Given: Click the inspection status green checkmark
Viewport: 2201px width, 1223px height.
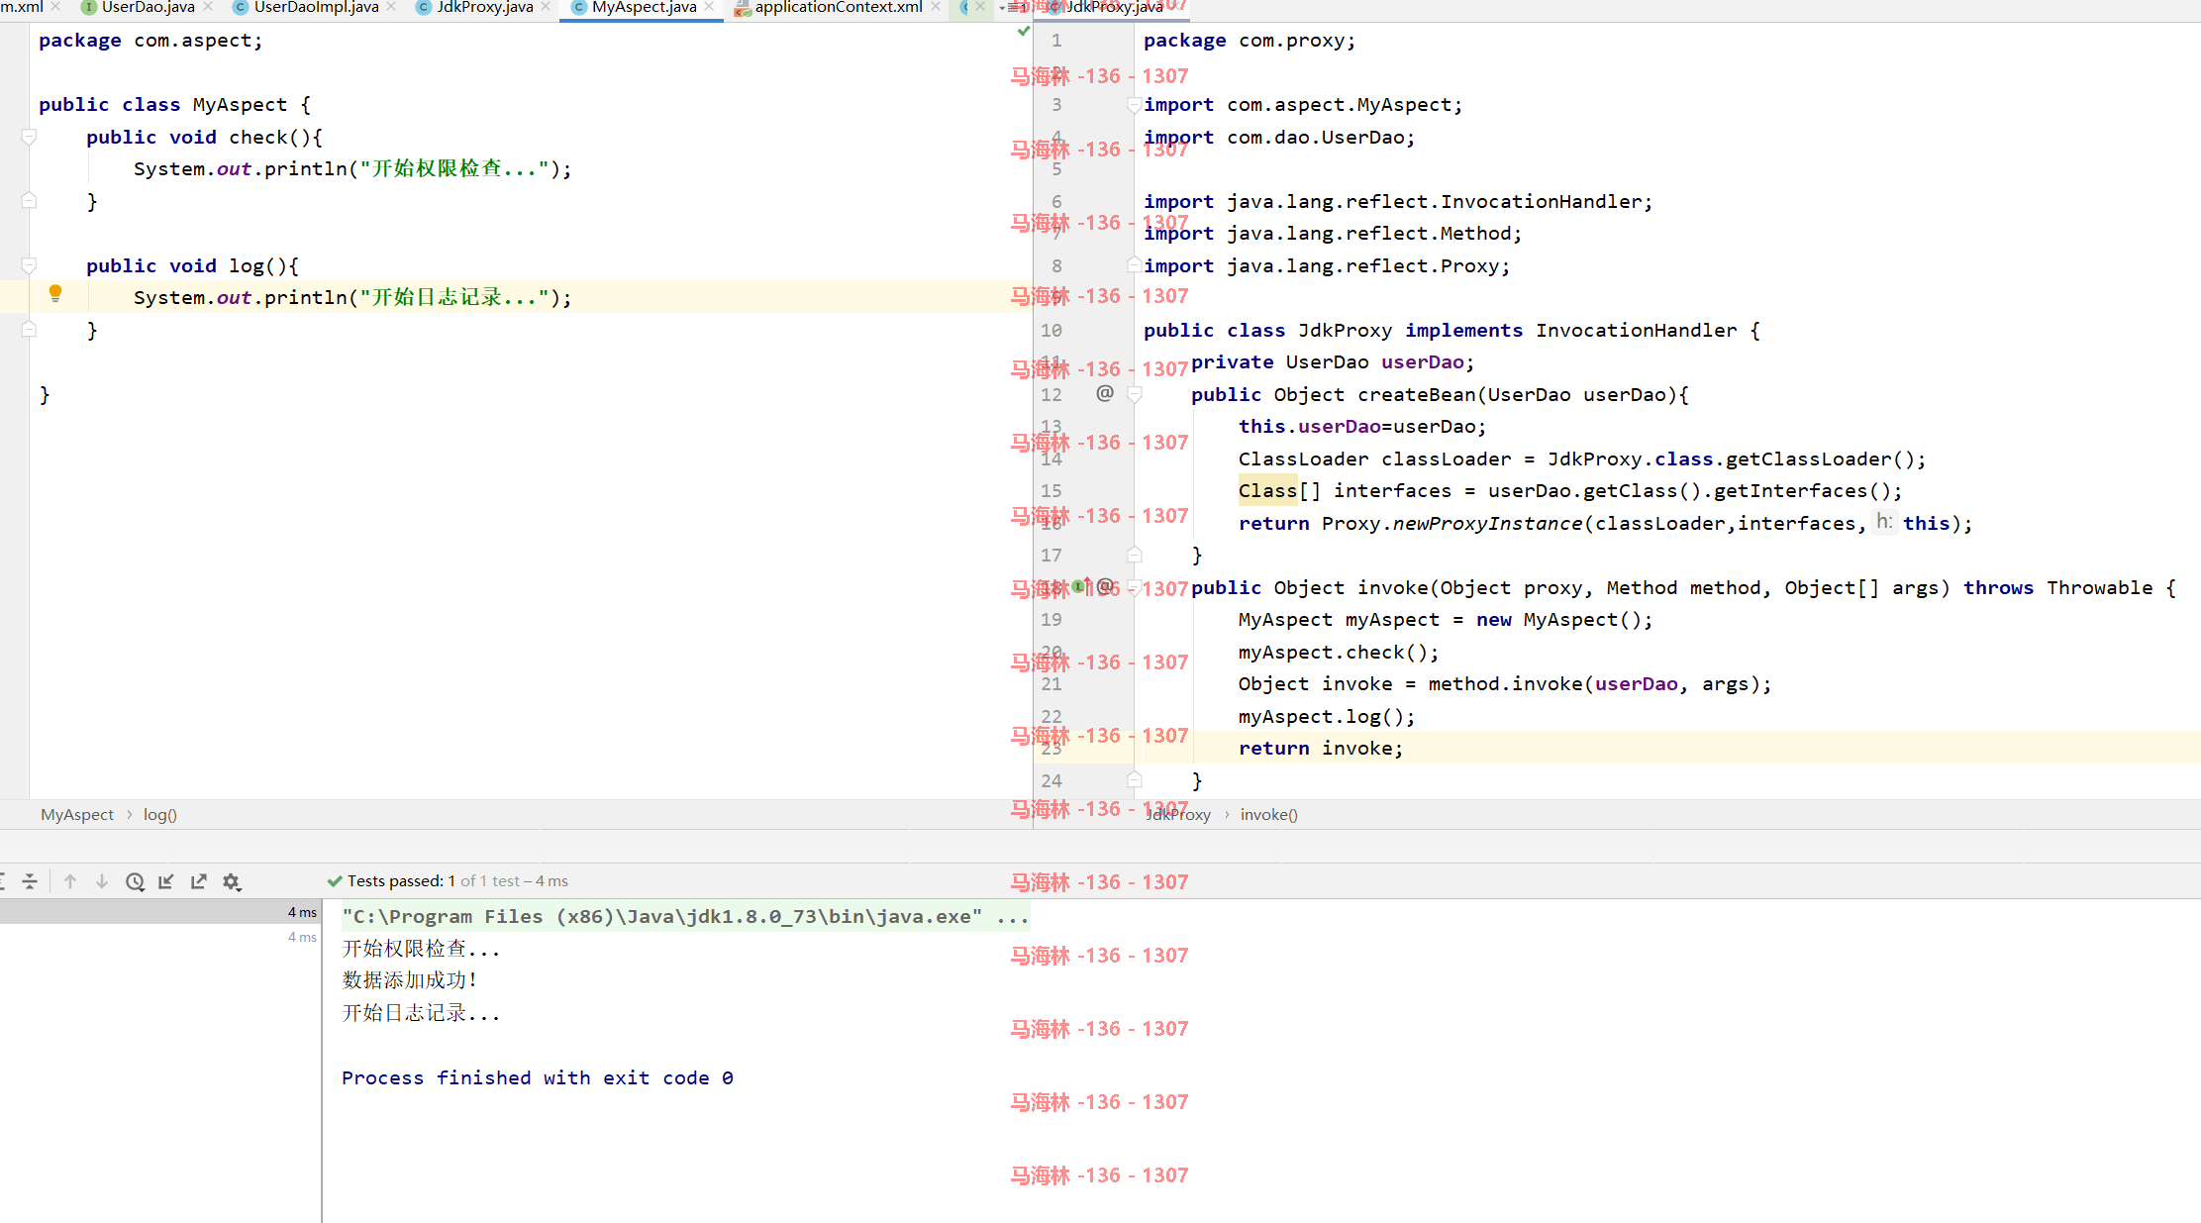Looking at the screenshot, I should (1024, 32).
